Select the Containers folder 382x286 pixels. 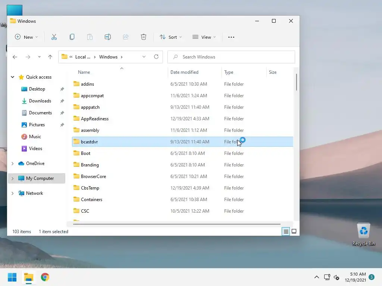183,200
